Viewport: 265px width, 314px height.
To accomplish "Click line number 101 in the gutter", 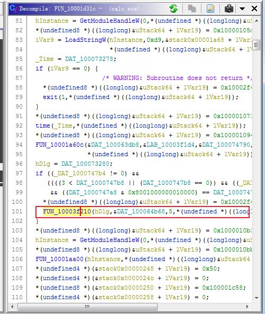I will pos(17,211).
